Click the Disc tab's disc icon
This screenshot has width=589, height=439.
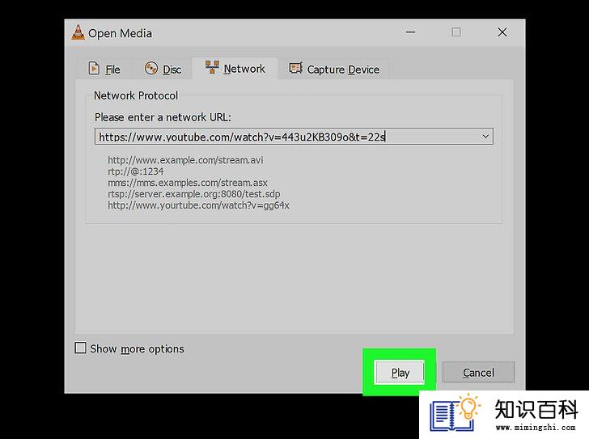(151, 69)
